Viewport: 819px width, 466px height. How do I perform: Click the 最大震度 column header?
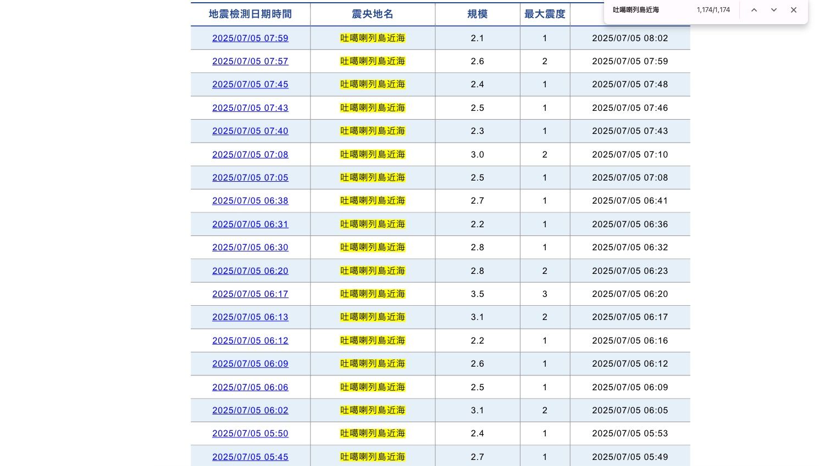(x=544, y=14)
